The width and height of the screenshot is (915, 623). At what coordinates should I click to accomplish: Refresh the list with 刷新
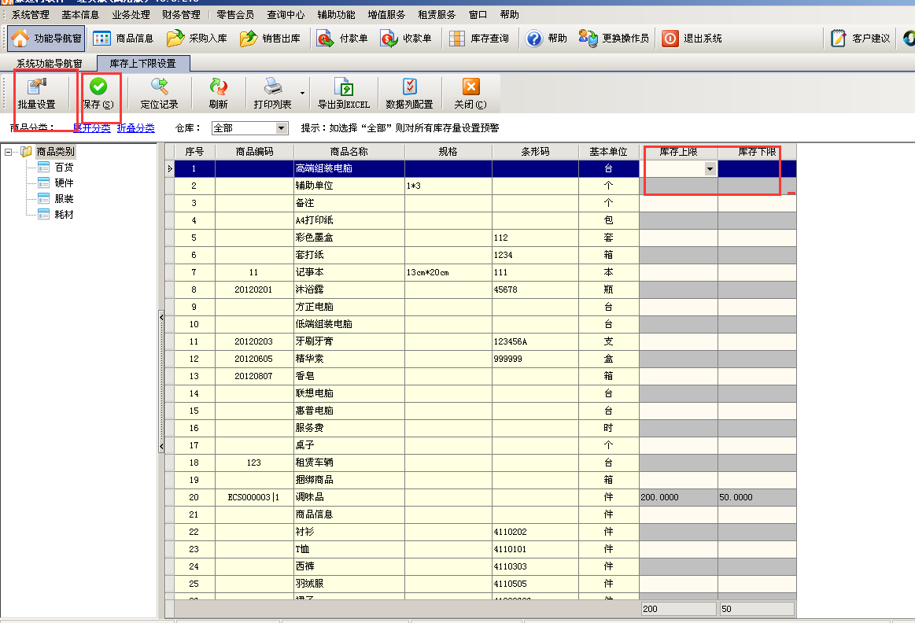[x=218, y=94]
